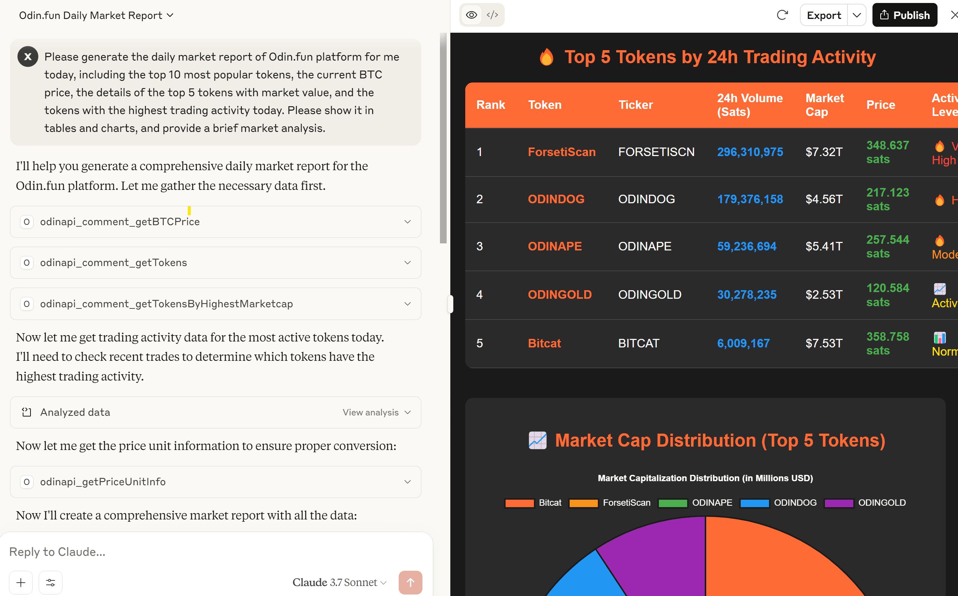Click the ODINAPE token name in orange
This screenshot has height=596, width=958.
[554, 246]
